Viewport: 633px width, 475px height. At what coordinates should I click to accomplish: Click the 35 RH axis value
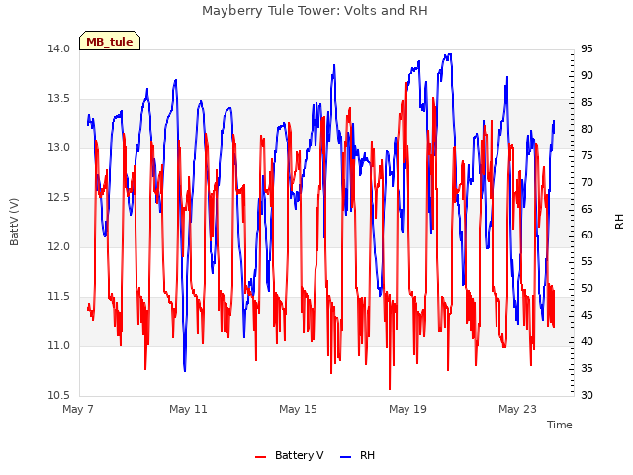pyautogui.click(x=587, y=368)
